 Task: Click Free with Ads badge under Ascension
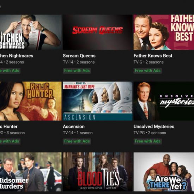point(77,141)
